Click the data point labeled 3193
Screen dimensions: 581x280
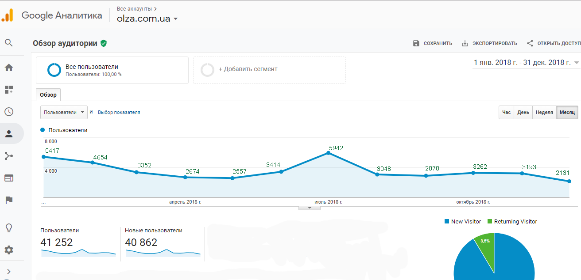click(x=522, y=174)
